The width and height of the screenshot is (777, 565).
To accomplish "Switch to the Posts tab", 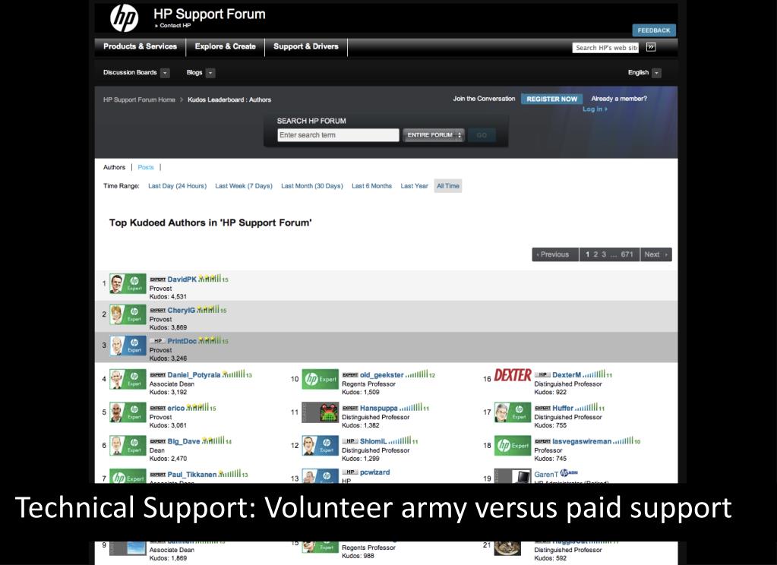I will tap(146, 168).
